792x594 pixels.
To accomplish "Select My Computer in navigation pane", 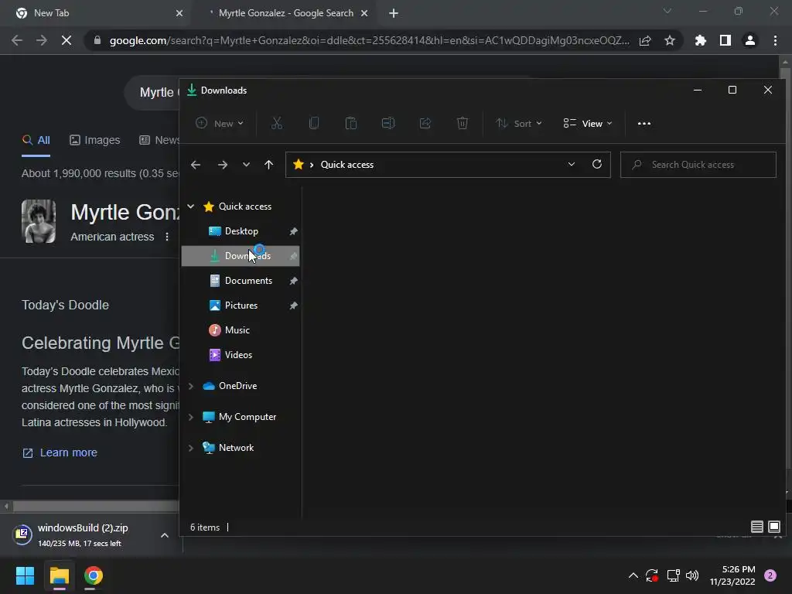I will [247, 417].
